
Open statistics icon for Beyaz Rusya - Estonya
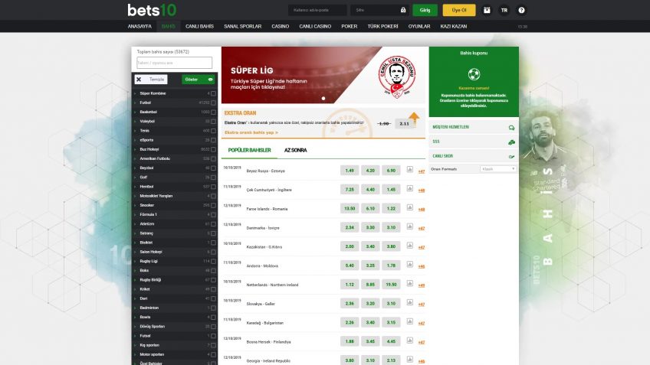(409, 170)
